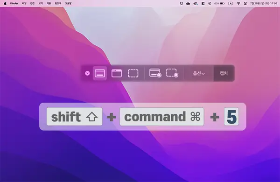Select Capture Selected Portion mode
Screen dimensions: 280x182
[x=133, y=73]
